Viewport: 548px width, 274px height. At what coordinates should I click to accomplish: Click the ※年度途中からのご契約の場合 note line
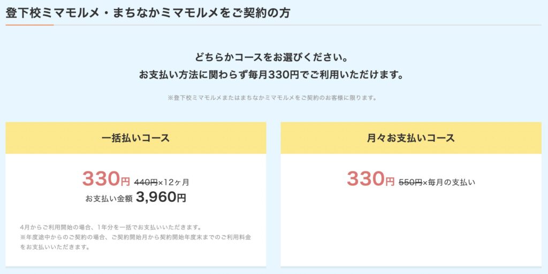pyautogui.click(x=135, y=237)
